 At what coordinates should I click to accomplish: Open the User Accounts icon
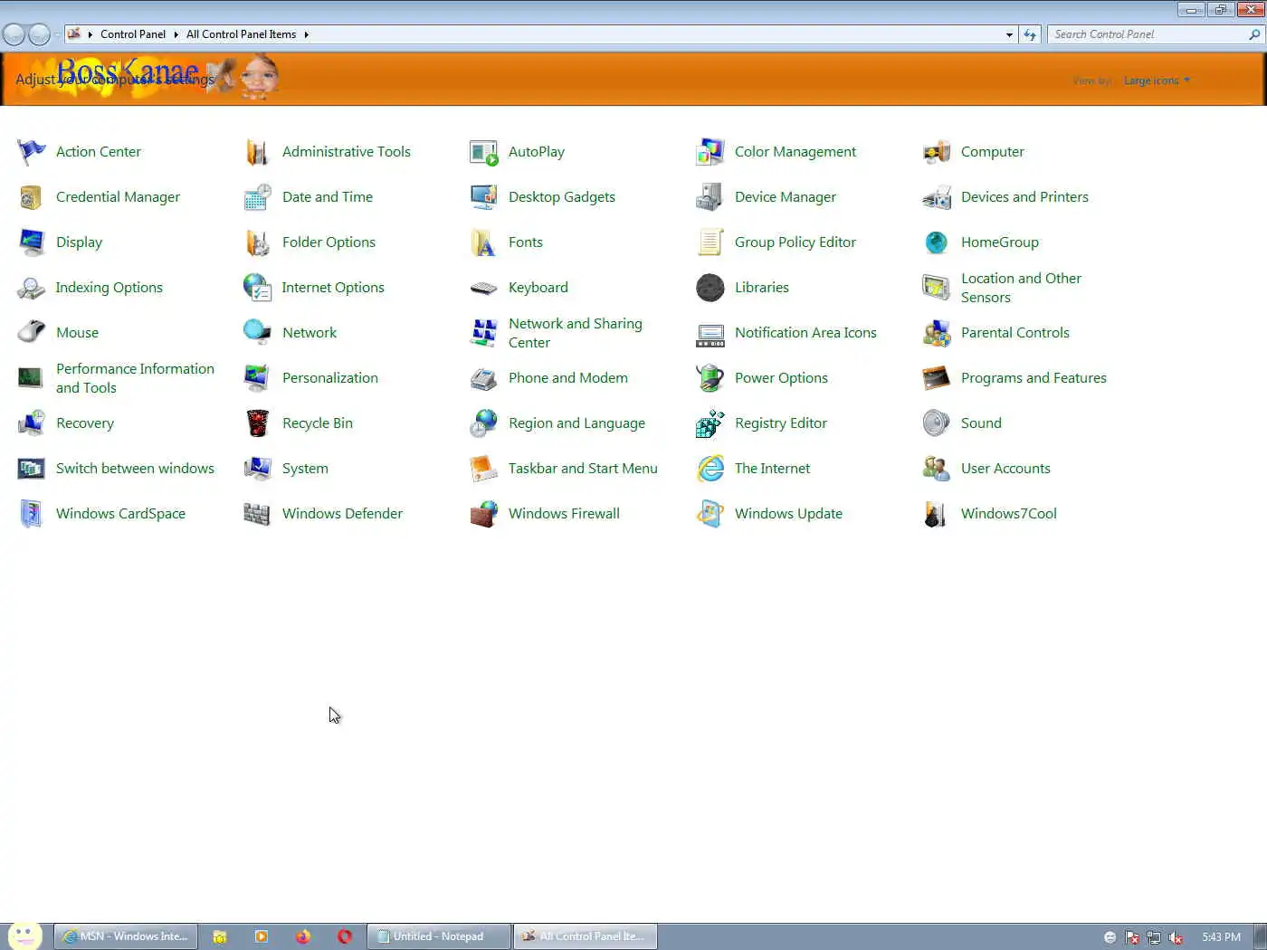pos(936,469)
